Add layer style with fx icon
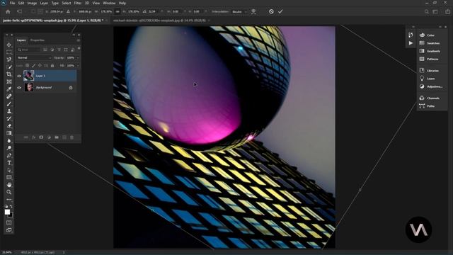Viewport: 453px width, 255px height. point(33,137)
